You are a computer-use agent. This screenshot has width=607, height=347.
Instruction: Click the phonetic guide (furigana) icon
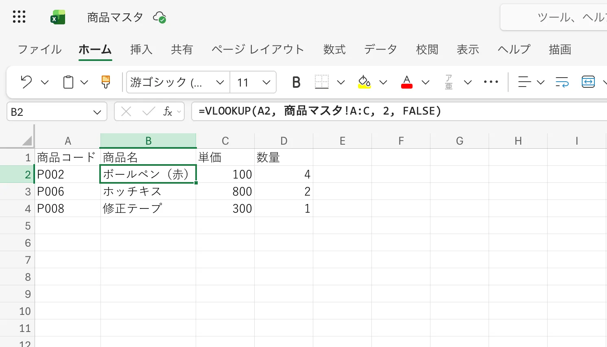449,82
